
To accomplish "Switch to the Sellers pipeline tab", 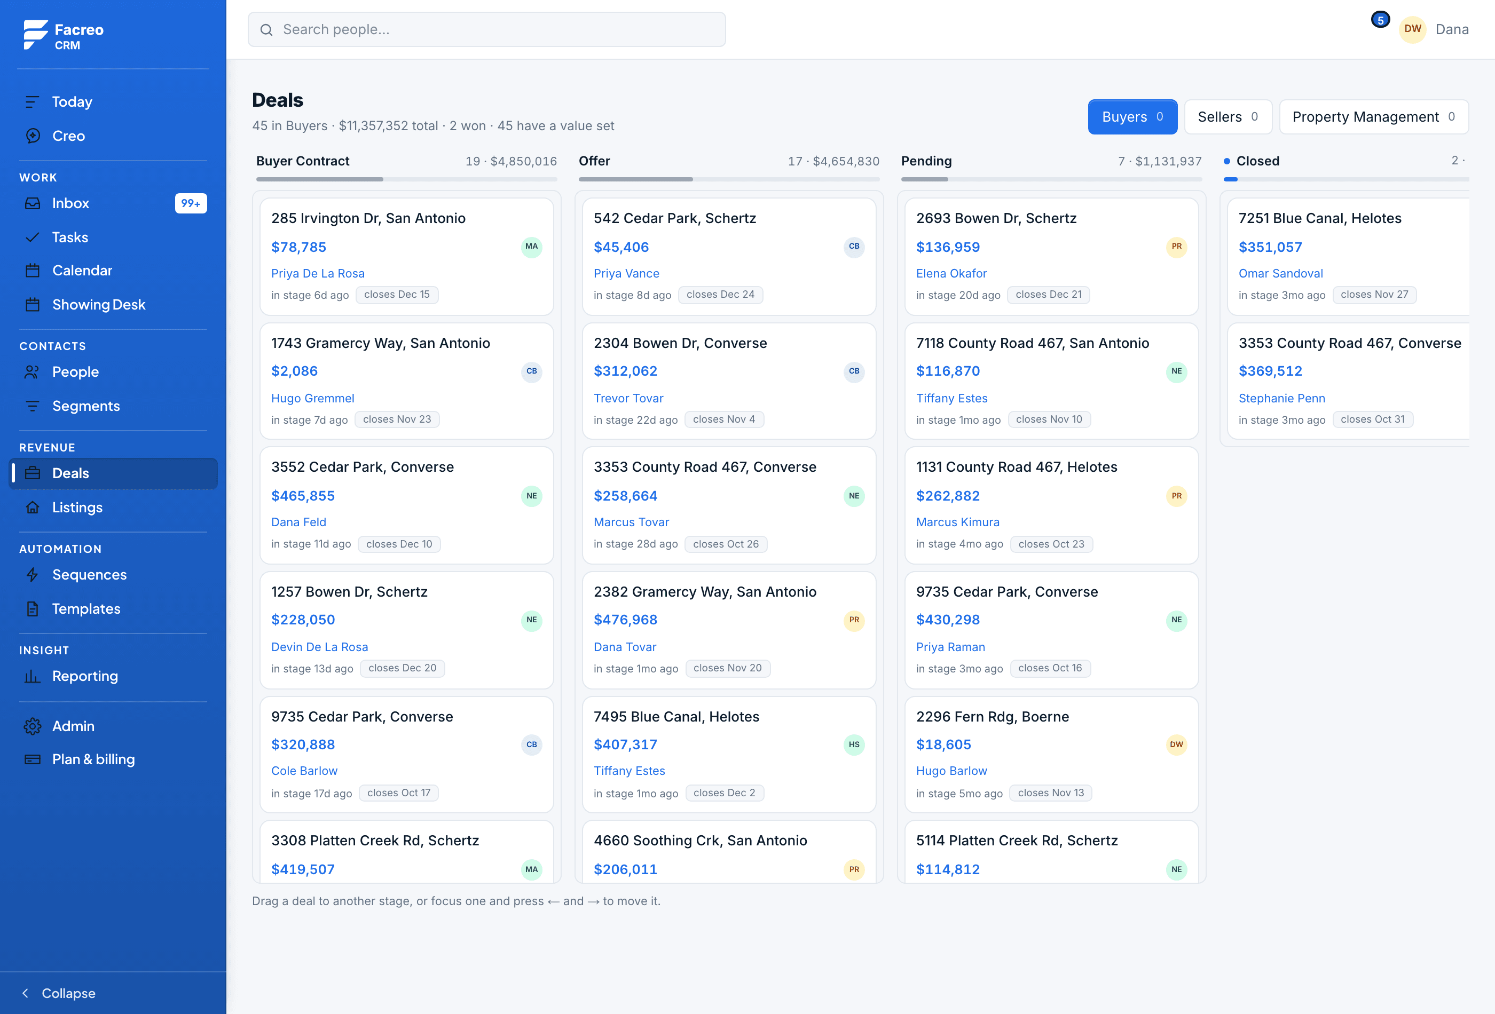I will (x=1228, y=116).
